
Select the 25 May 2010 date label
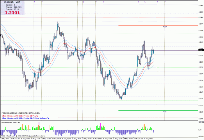(5, 139)
